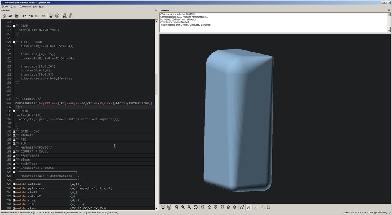Toggle Show Axes in viewport toolbar
This screenshot has height=215, width=392.
[256, 207]
